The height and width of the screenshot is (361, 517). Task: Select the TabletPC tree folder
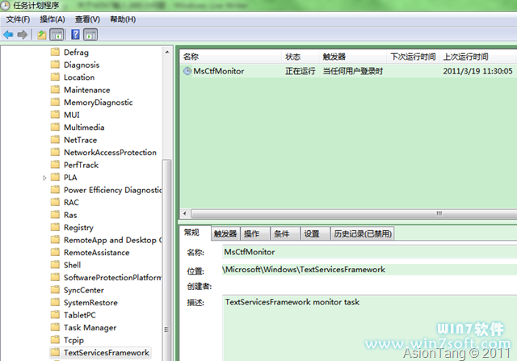pos(80,315)
